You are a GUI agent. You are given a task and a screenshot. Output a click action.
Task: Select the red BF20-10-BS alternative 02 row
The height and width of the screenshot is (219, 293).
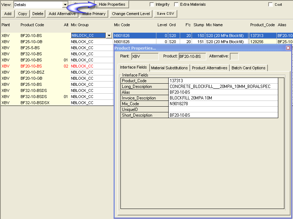click(31, 66)
